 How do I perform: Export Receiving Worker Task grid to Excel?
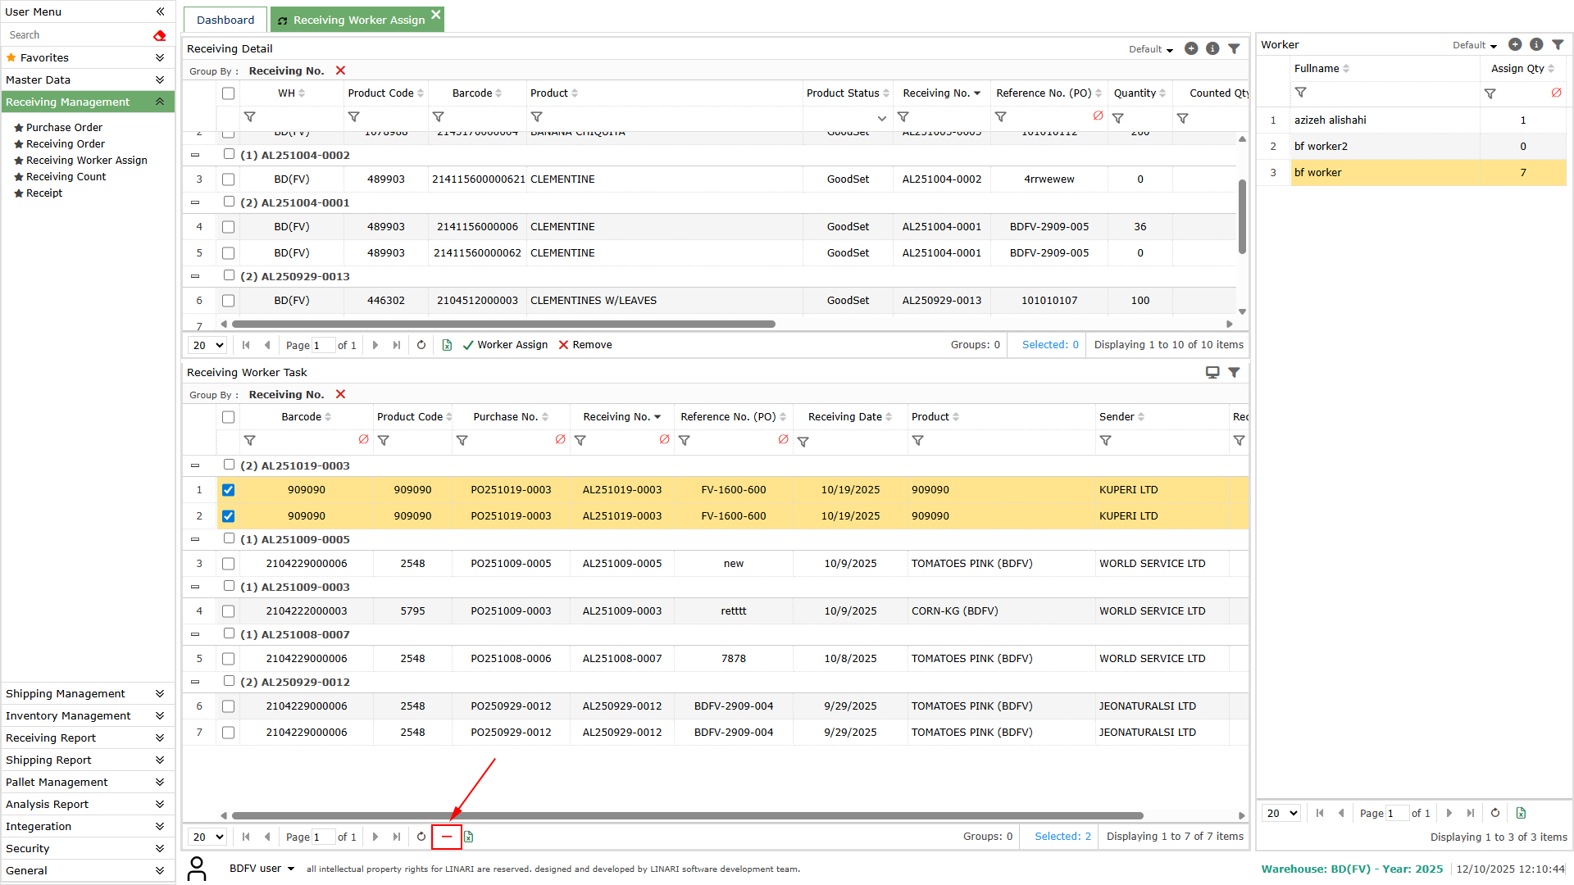469,837
